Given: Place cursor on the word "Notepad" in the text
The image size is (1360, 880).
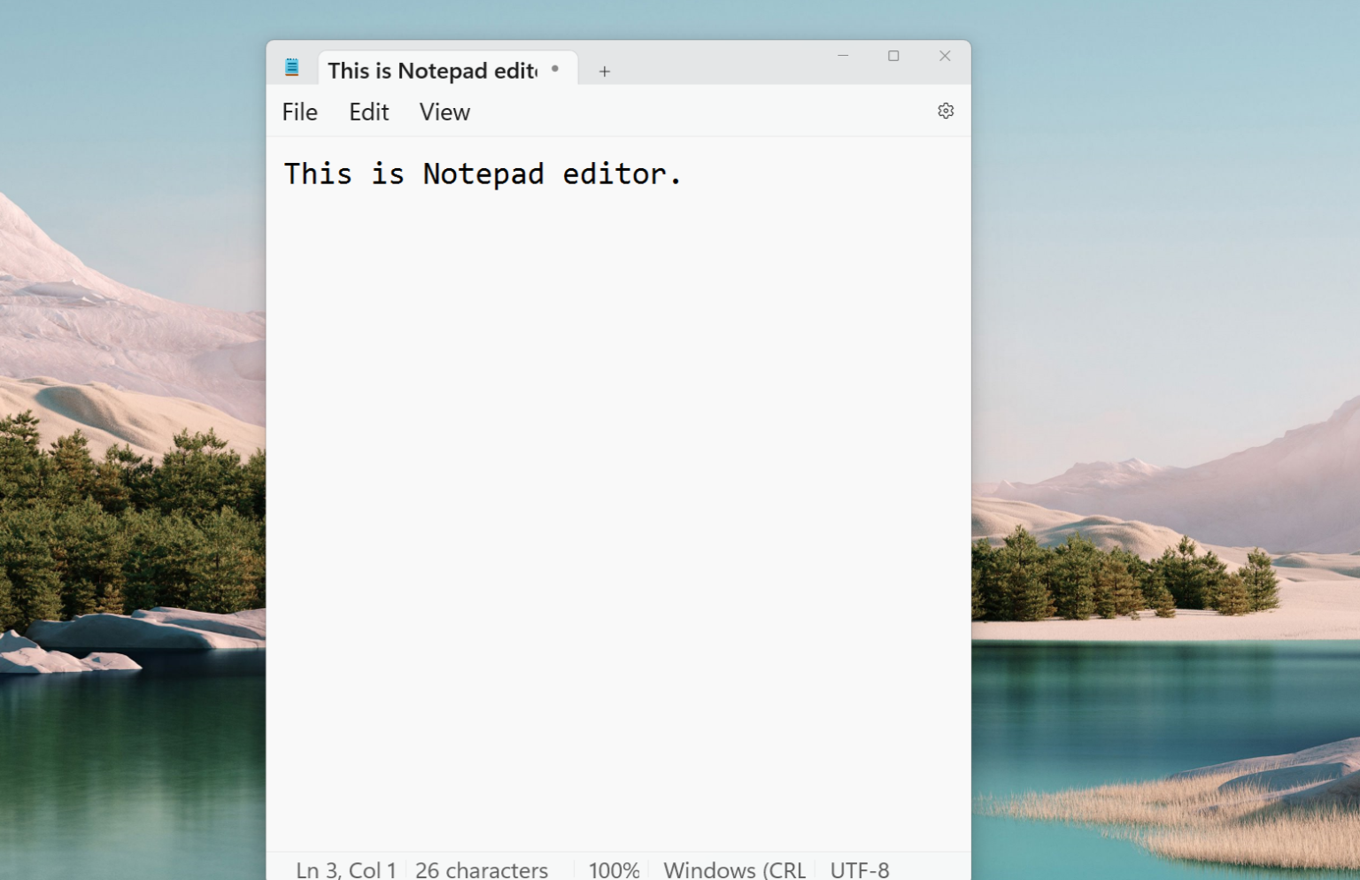Looking at the screenshot, I should coord(483,174).
